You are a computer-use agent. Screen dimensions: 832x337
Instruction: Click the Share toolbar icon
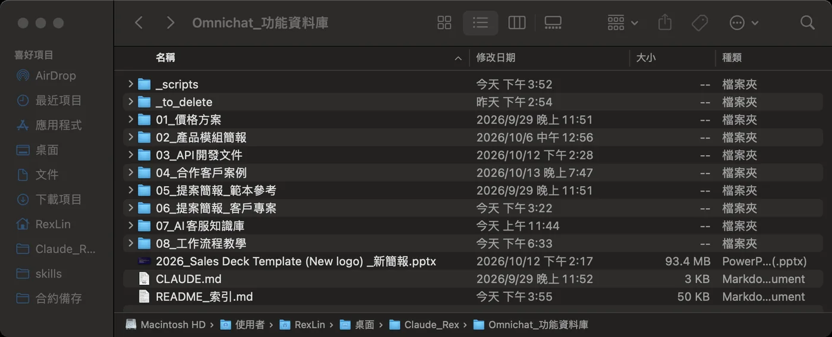point(665,23)
